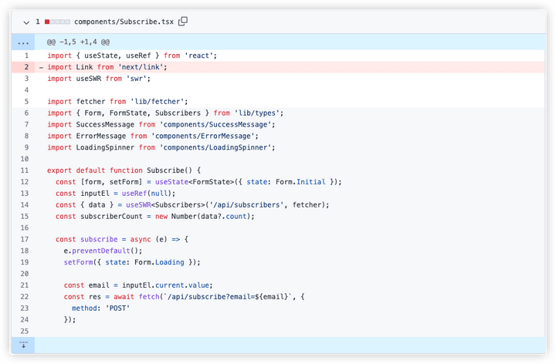The width and height of the screenshot is (556, 364).
Task: Click the '/api/subscribers' string
Action: point(244,204)
